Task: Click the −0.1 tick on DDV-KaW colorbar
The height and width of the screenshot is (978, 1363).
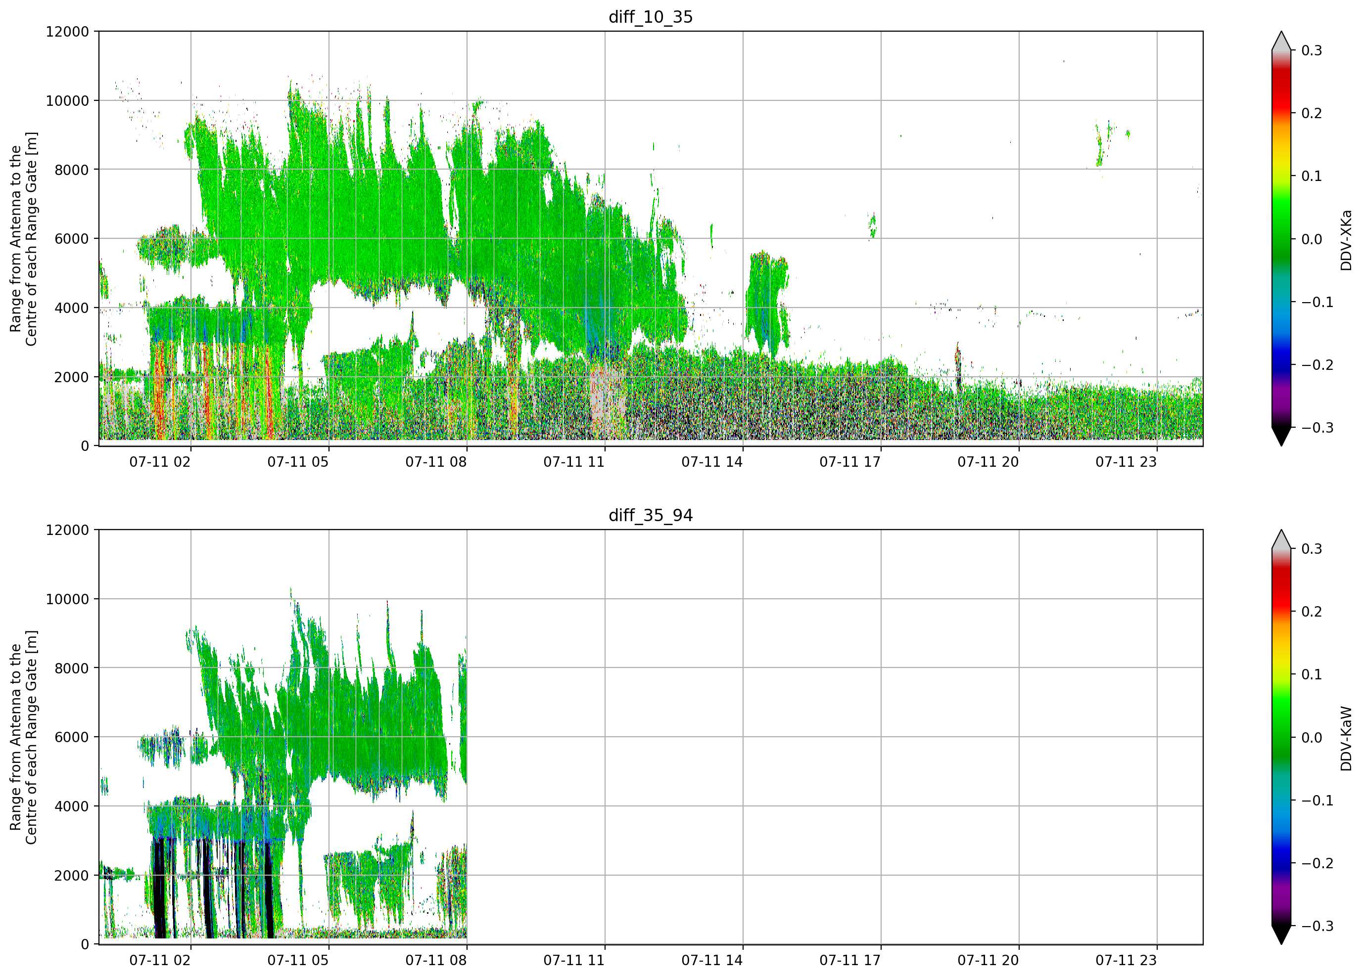Action: [1317, 801]
